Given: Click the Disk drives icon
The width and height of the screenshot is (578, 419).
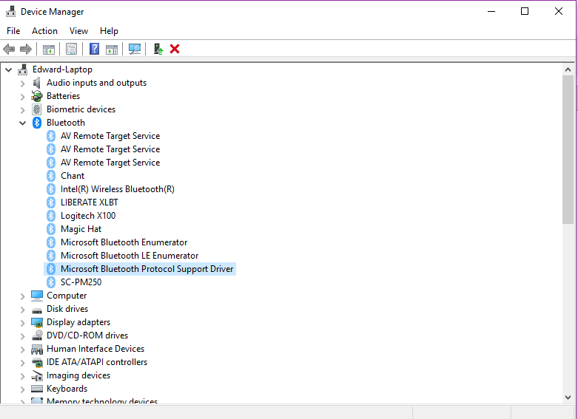Looking at the screenshot, I should pyautogui.click(x=37, y=310).
